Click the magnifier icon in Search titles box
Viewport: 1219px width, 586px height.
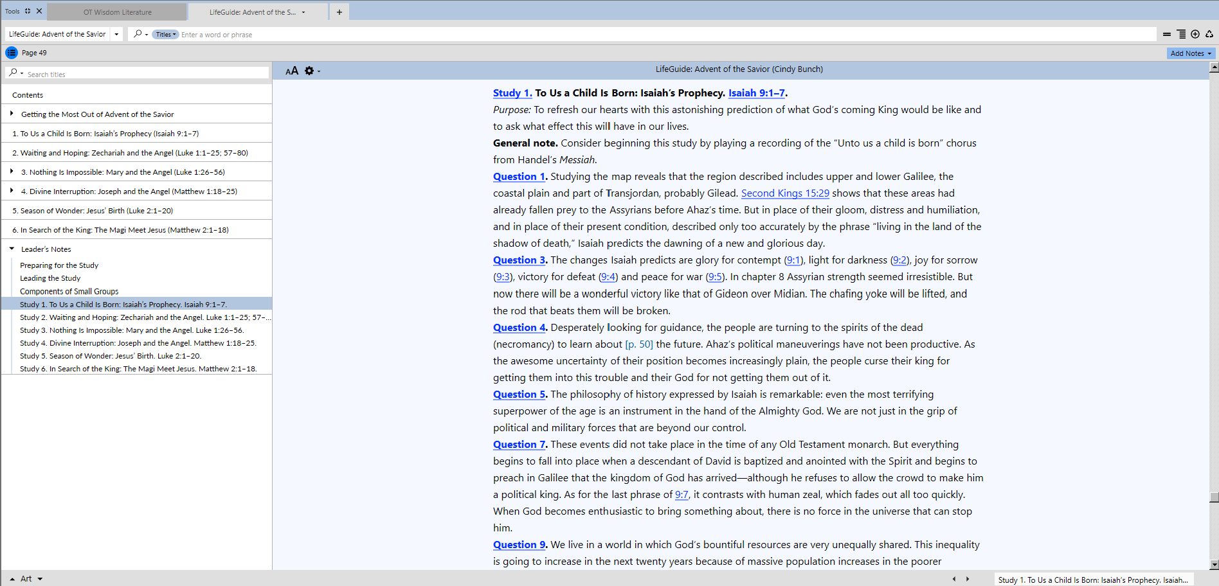point(14,73)
